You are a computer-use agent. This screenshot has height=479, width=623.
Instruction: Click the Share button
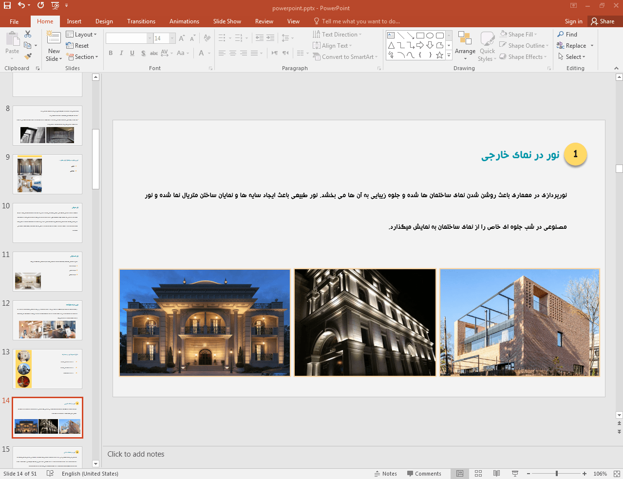(604, 21)
